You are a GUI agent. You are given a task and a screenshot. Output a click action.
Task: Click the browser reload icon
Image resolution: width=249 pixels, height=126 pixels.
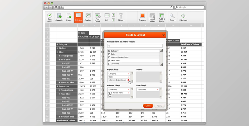click(171, 7)
